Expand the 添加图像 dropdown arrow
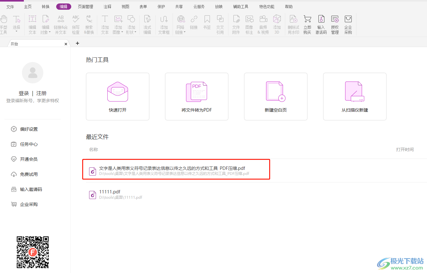This screenshot has width=427, height=273. coord(122,32)
